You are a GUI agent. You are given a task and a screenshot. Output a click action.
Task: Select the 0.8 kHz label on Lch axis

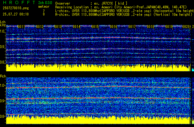2,62
